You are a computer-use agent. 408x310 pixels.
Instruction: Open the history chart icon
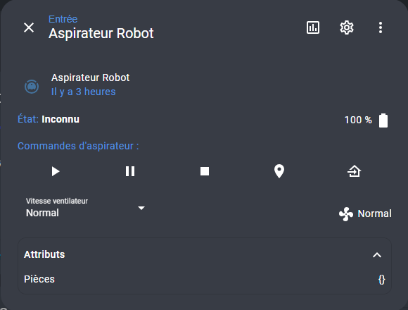coord(313,27)
